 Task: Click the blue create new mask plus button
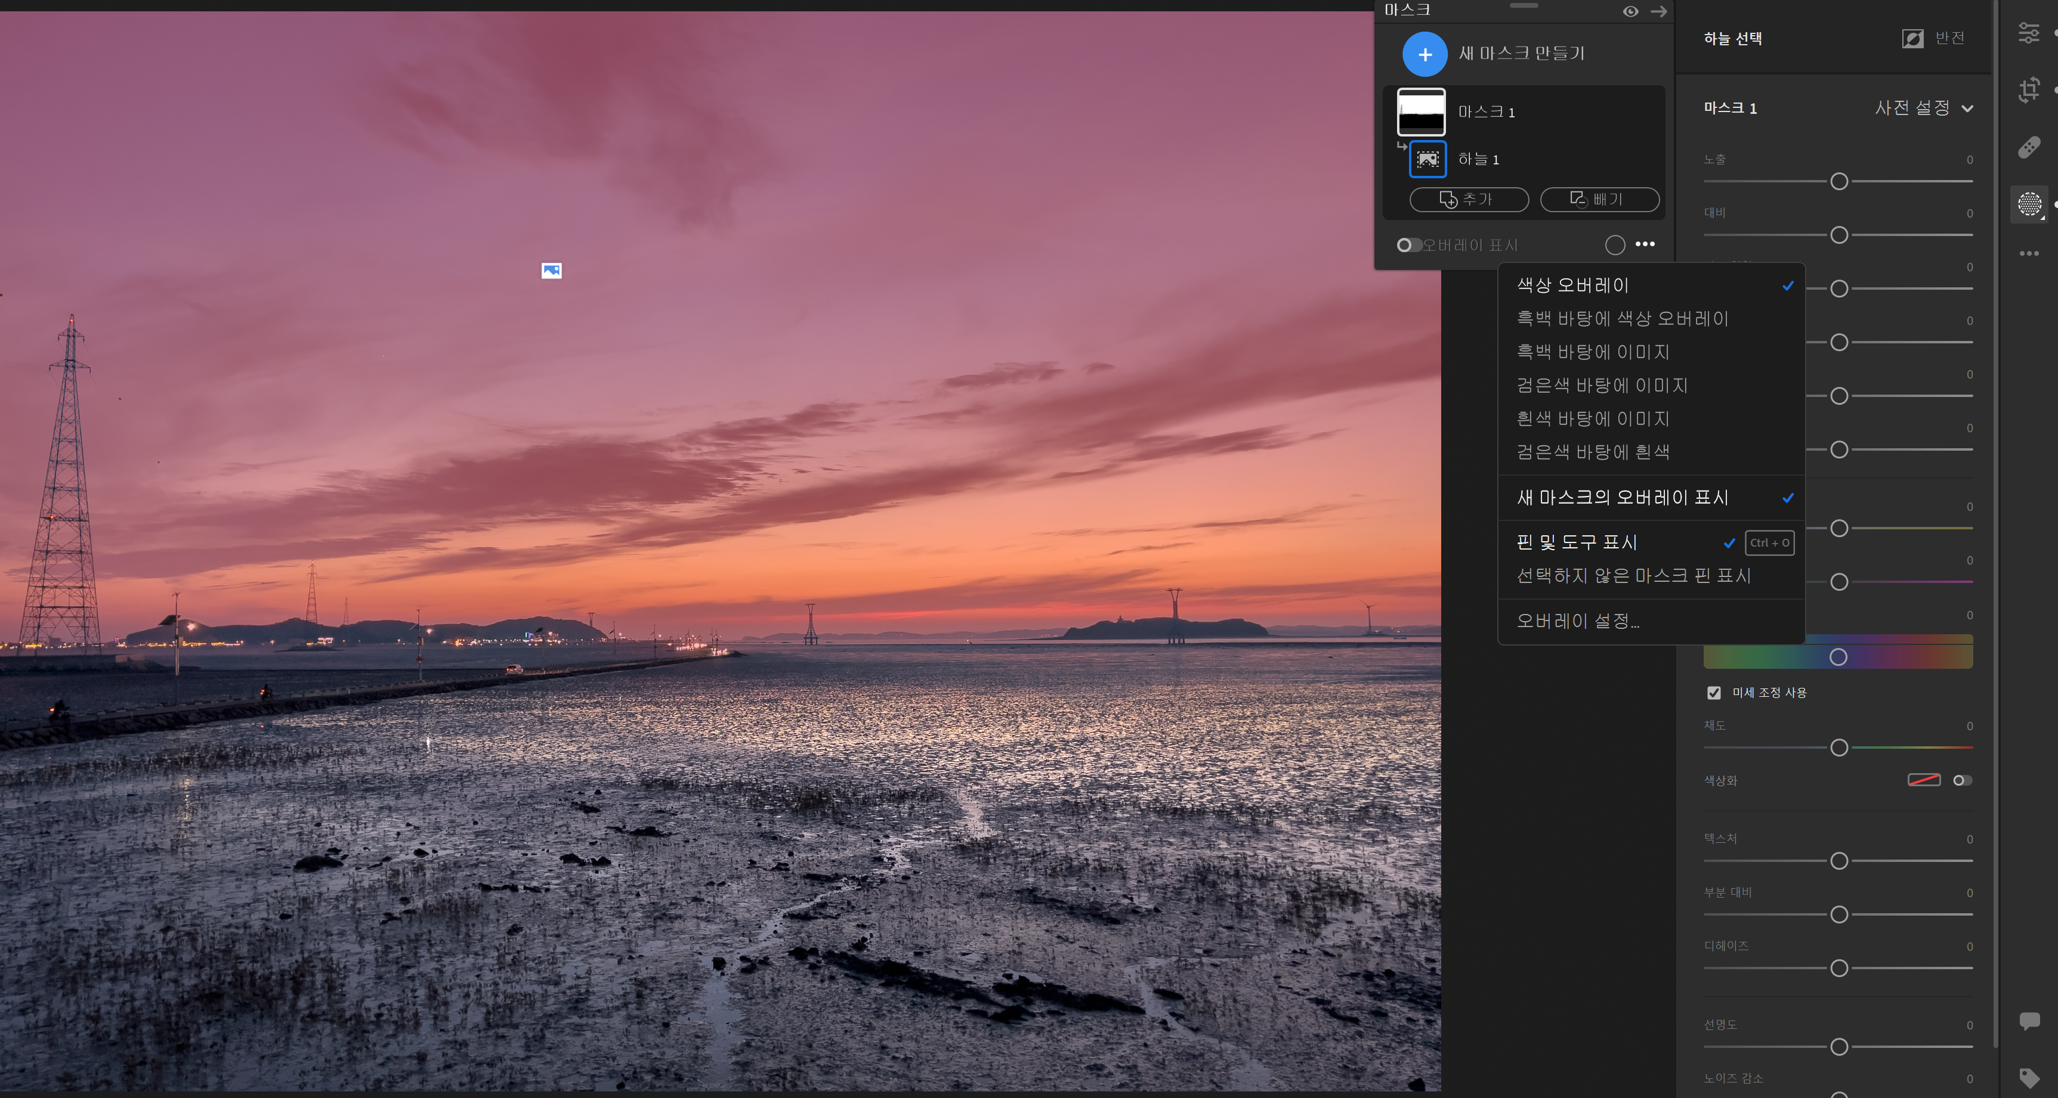click(x=1424, y=54)
